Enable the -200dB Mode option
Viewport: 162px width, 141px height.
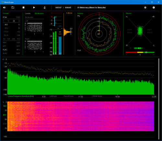(x=97, y=96)
